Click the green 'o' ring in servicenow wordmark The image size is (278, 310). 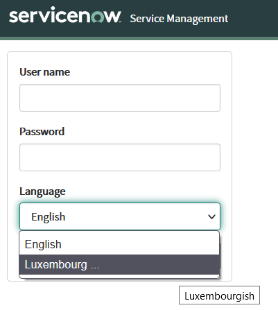coord(97,17)
